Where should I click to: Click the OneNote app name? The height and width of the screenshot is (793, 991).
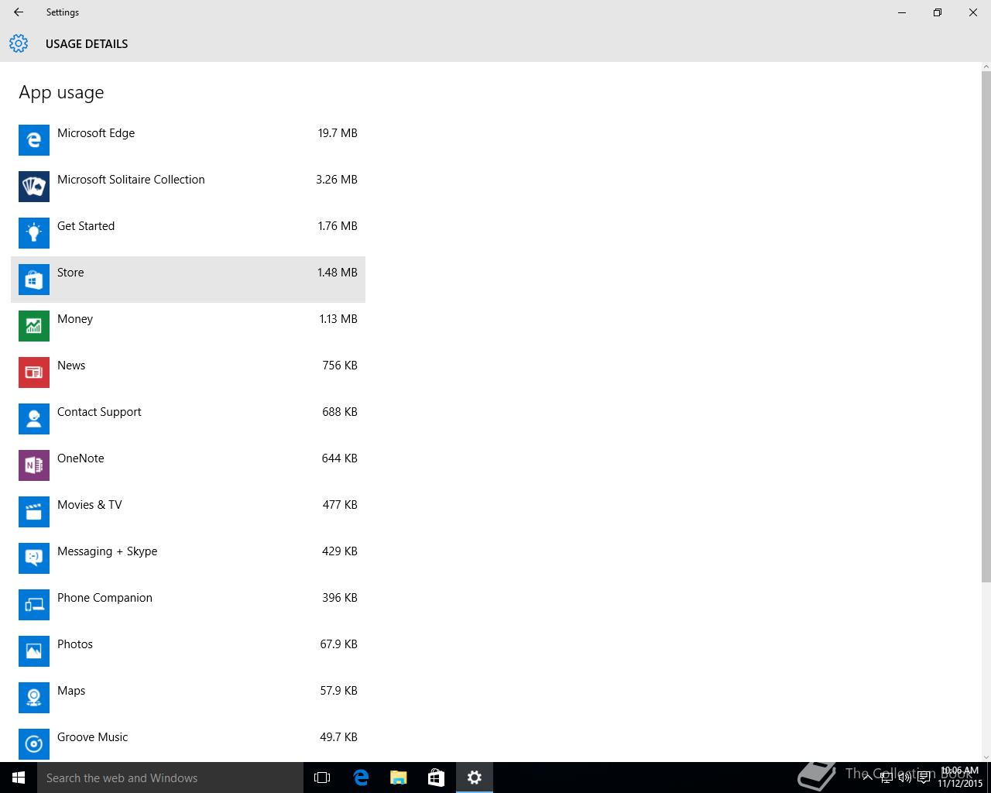[x=81, y=458]
